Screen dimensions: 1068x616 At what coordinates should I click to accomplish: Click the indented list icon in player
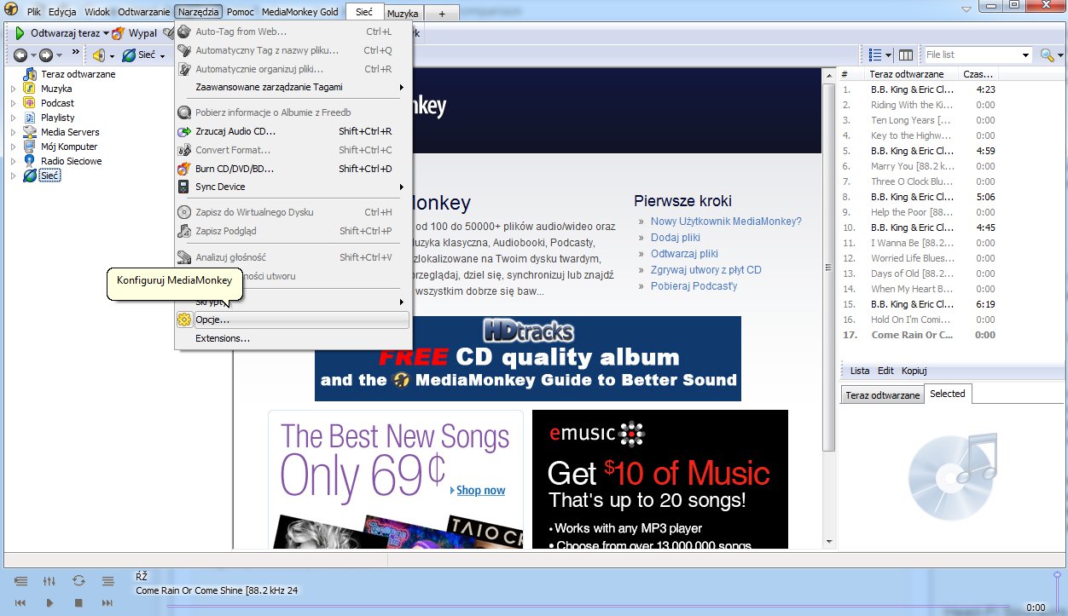click(20, 581)
